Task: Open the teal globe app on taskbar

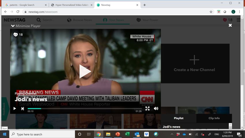Action: click(156, 134)
